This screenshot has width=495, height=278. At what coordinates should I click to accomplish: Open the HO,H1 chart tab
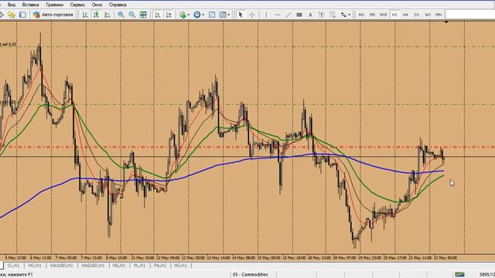coord(35,266)
